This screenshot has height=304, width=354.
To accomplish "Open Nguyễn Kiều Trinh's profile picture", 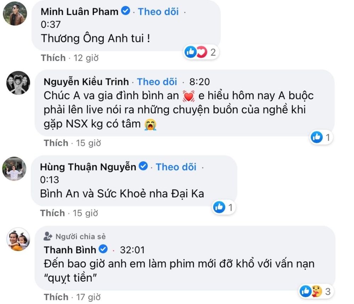I will [x=18, y=83].
